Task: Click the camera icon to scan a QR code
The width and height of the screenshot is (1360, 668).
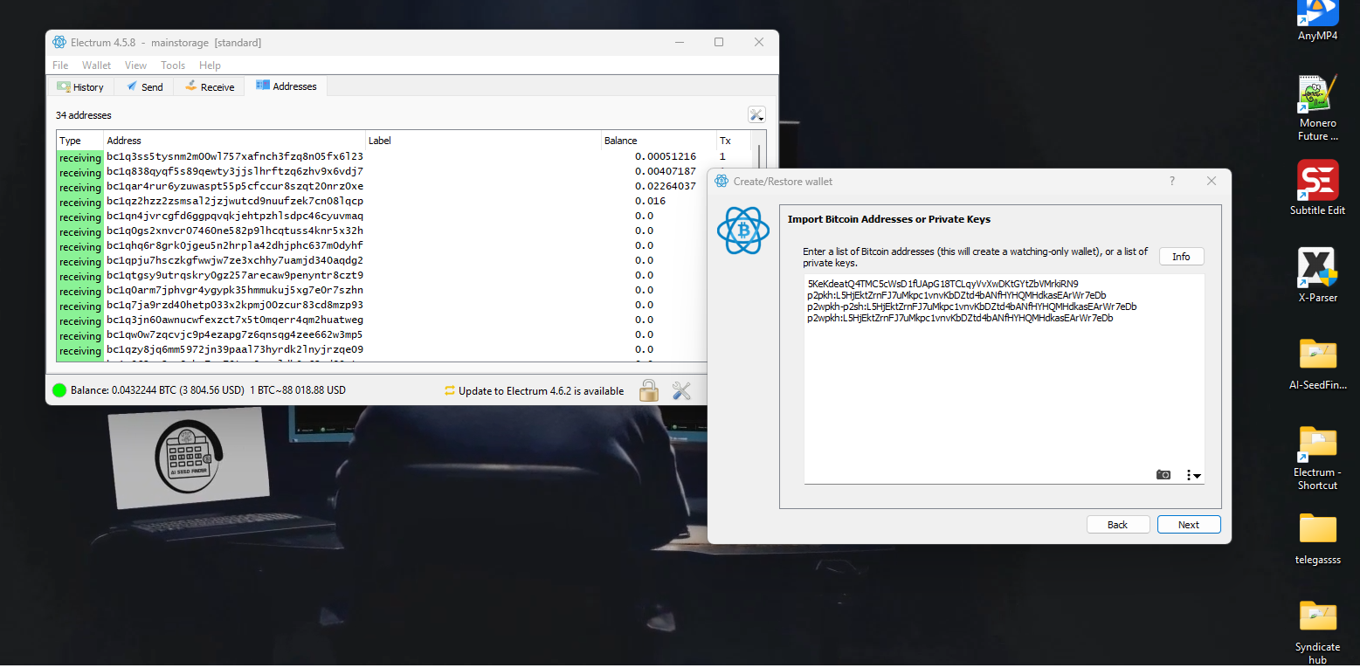Action: pyautogui.click(x=1163, y=474)
